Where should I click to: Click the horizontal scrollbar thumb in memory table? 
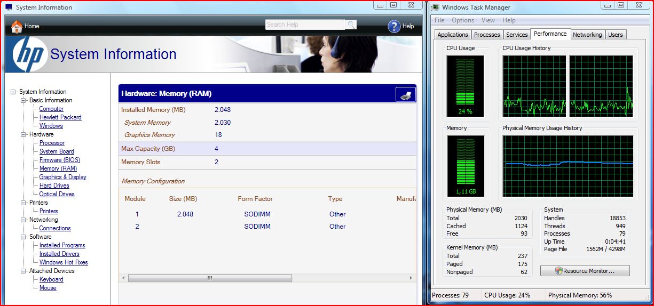[x=210, y=278]
